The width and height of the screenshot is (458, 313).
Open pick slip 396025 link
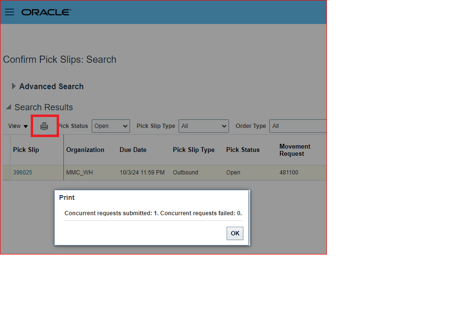click(x=23, y=173)
